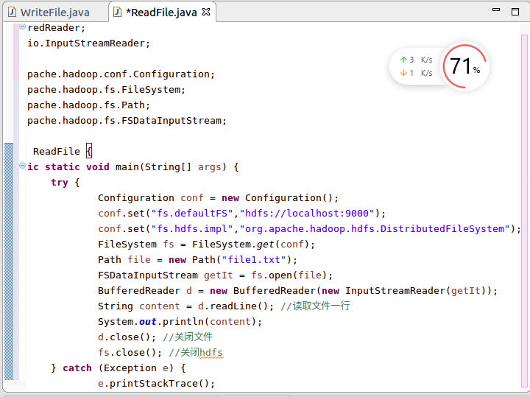This screenshot has width=530, height=397.
Task: Click the vertical scrollbar of the editor
Action: tap(524, 210)
